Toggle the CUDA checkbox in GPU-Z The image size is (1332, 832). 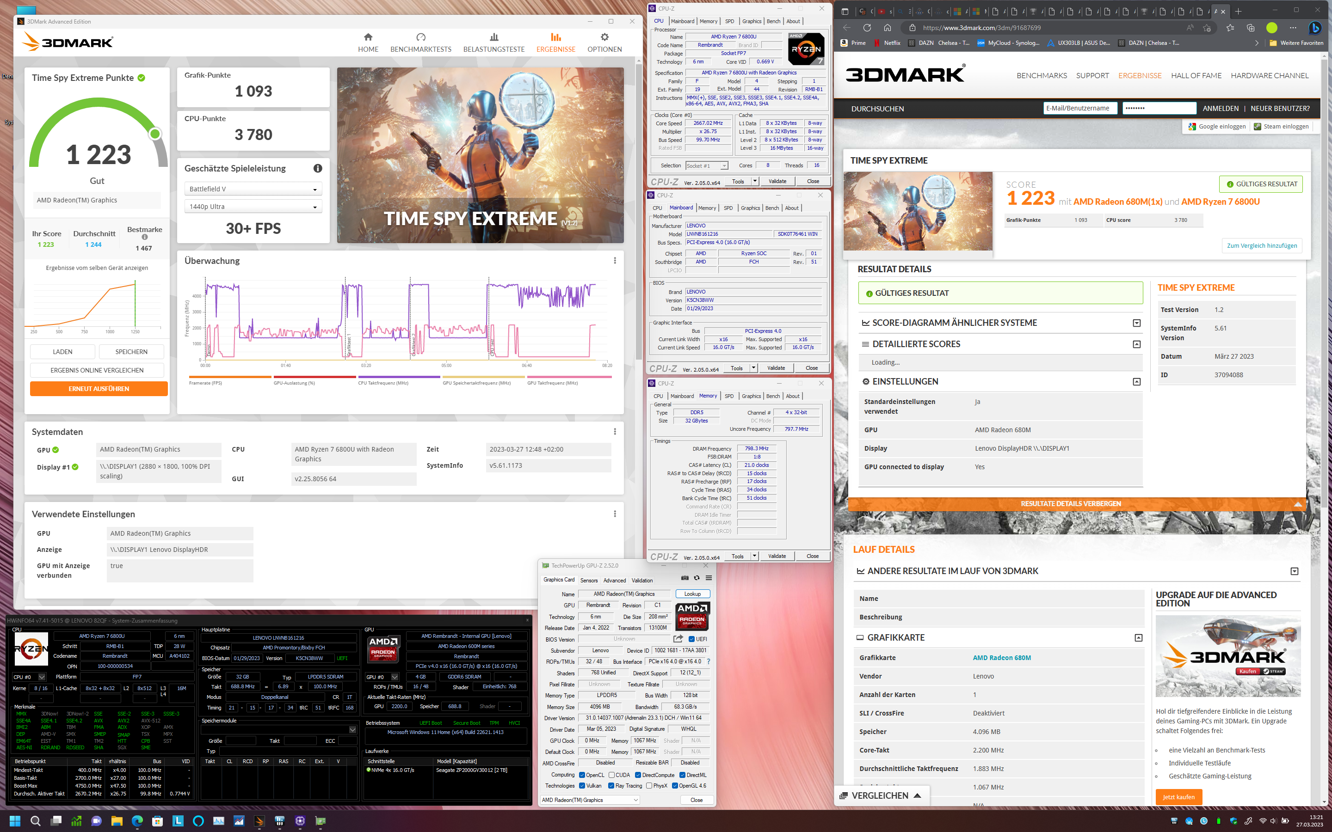click(611, 775)
